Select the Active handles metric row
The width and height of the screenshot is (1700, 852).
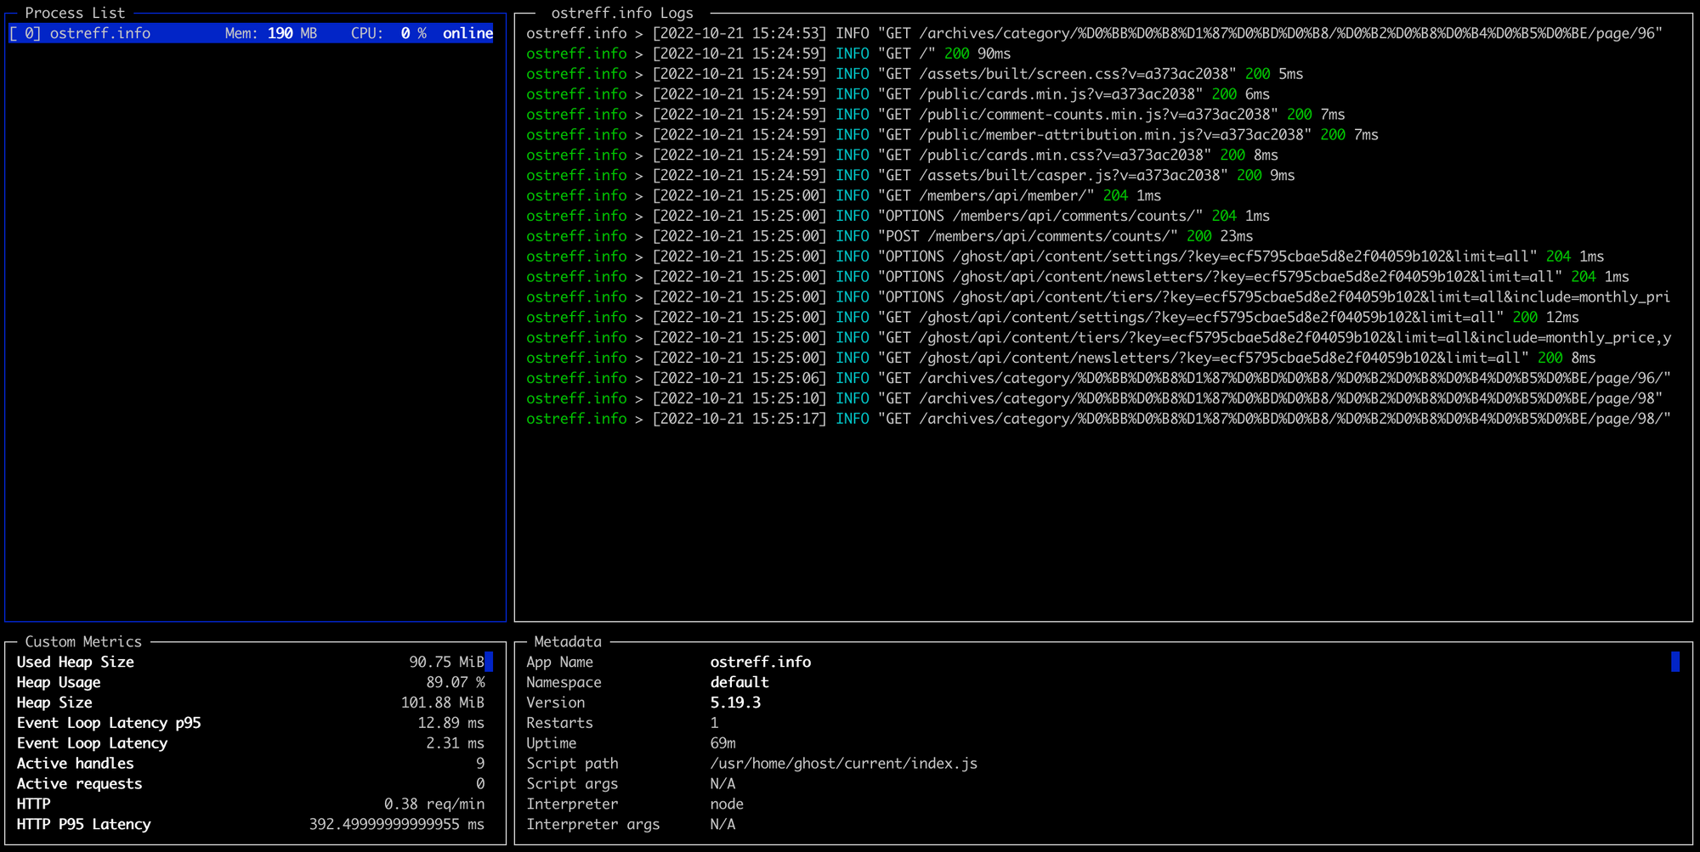[251, 764]
